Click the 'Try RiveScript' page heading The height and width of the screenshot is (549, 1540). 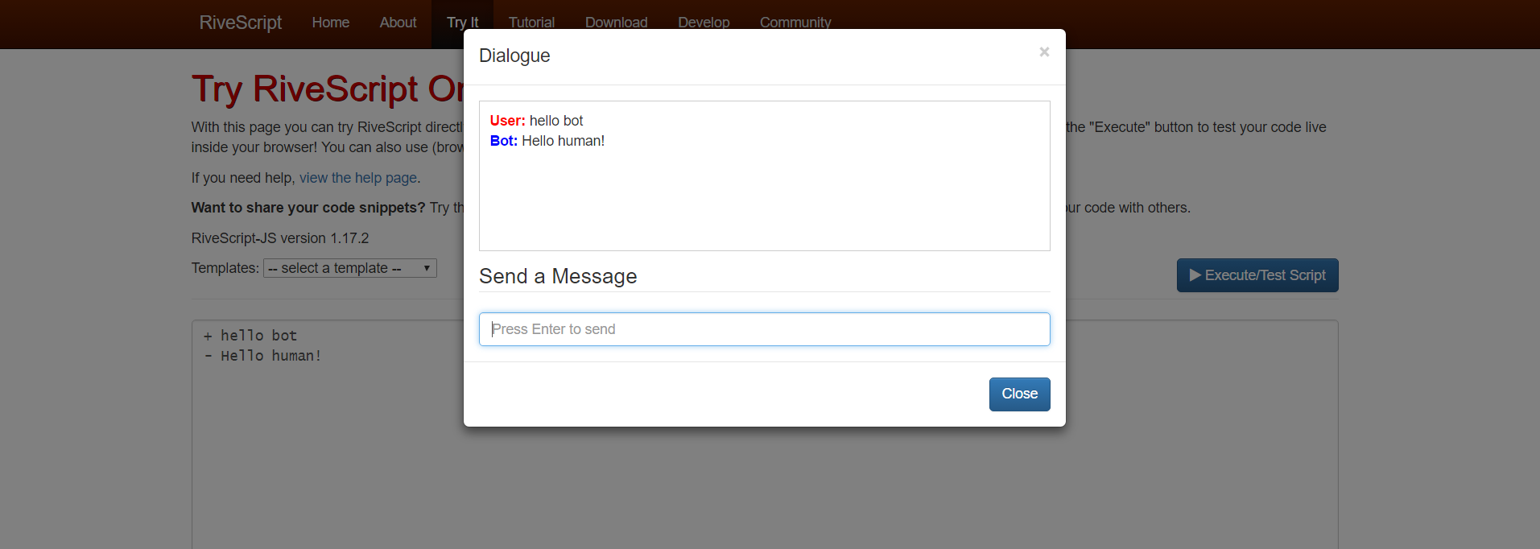click(328, 89)
